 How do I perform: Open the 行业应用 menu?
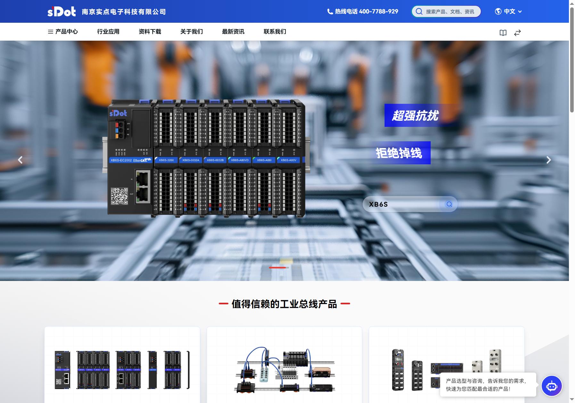108,31
